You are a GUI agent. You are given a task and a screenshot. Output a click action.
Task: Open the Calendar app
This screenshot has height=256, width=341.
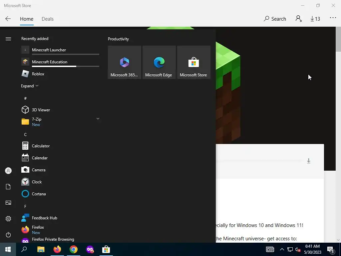pyautogui.click(x=60, y=158)
